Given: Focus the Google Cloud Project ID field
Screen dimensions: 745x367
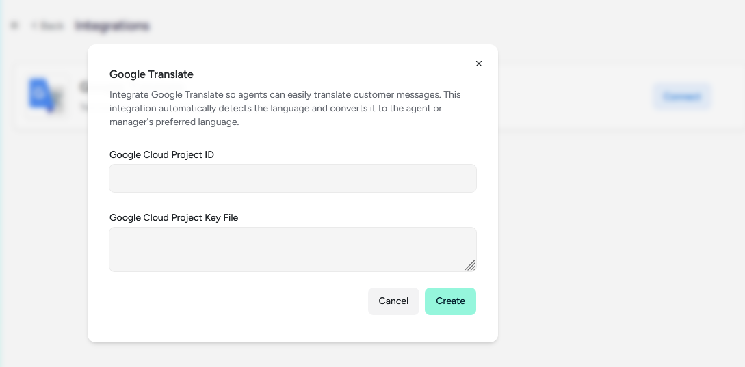Looking at the screenshot, I should [293, 178].
